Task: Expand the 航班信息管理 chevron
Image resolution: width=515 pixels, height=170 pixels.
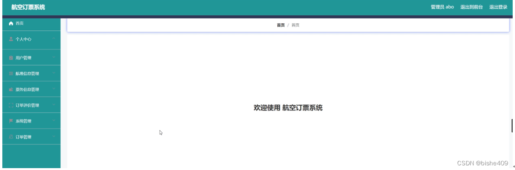Action: coord(54,73)
